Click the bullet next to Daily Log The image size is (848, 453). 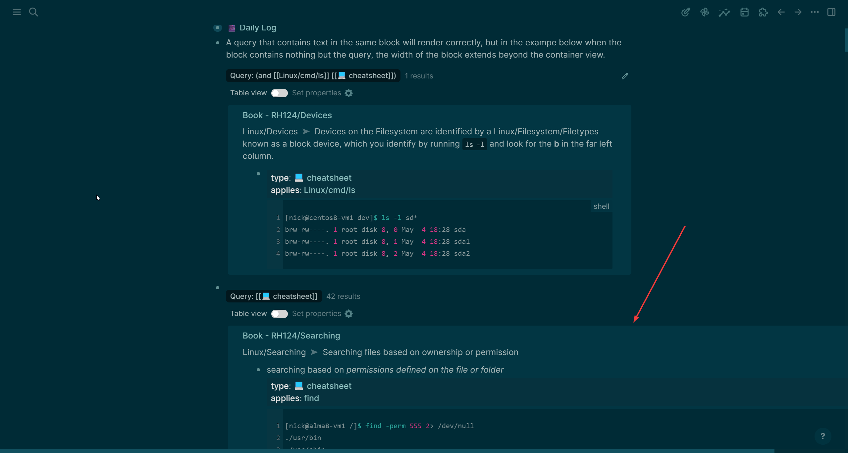[x=218, y=28]
